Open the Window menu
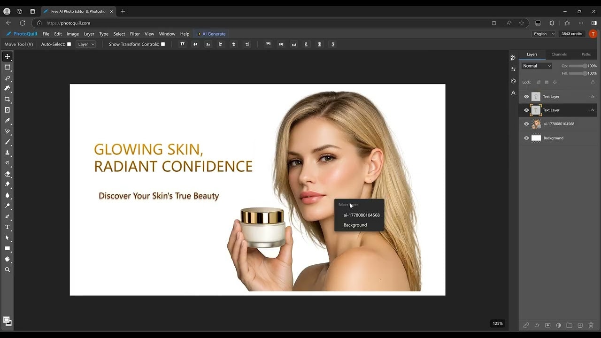The height and width of the screenshot is (338, 601). pyautogui.click(x=167, y=34)
